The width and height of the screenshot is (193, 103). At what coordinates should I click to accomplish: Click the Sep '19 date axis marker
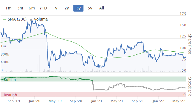pos(14,101)
